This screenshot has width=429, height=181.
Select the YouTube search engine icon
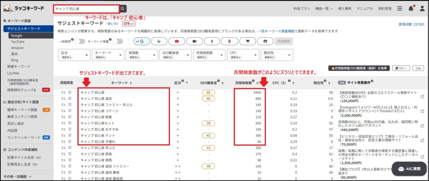tap(177, 41)
